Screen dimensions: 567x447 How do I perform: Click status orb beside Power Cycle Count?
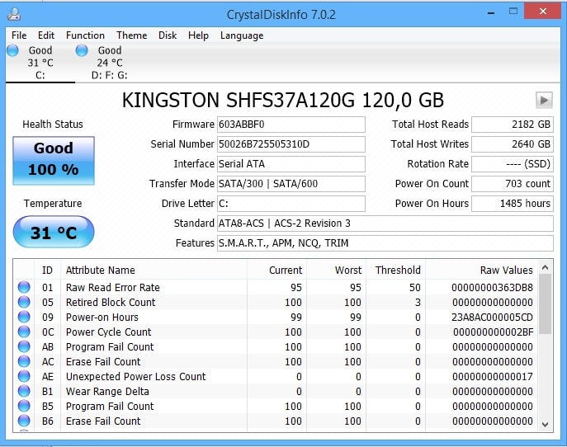(24, 332)
